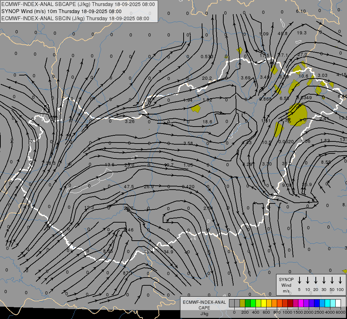Click the 1.94 value on the map
This screenshot has width=347, height=319.
pyautogui.click(x=188, y=100)
